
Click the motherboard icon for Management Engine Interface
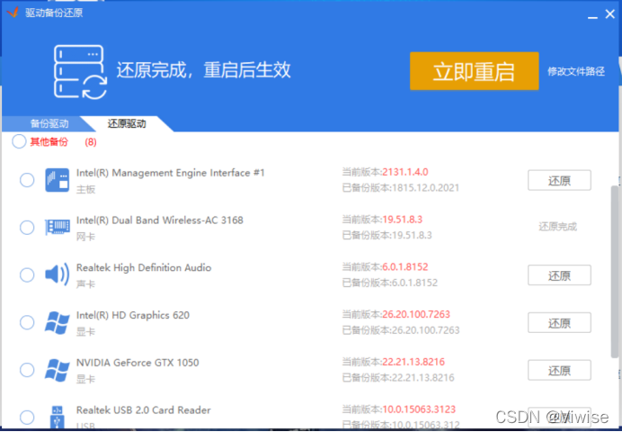tap(58, 180)
